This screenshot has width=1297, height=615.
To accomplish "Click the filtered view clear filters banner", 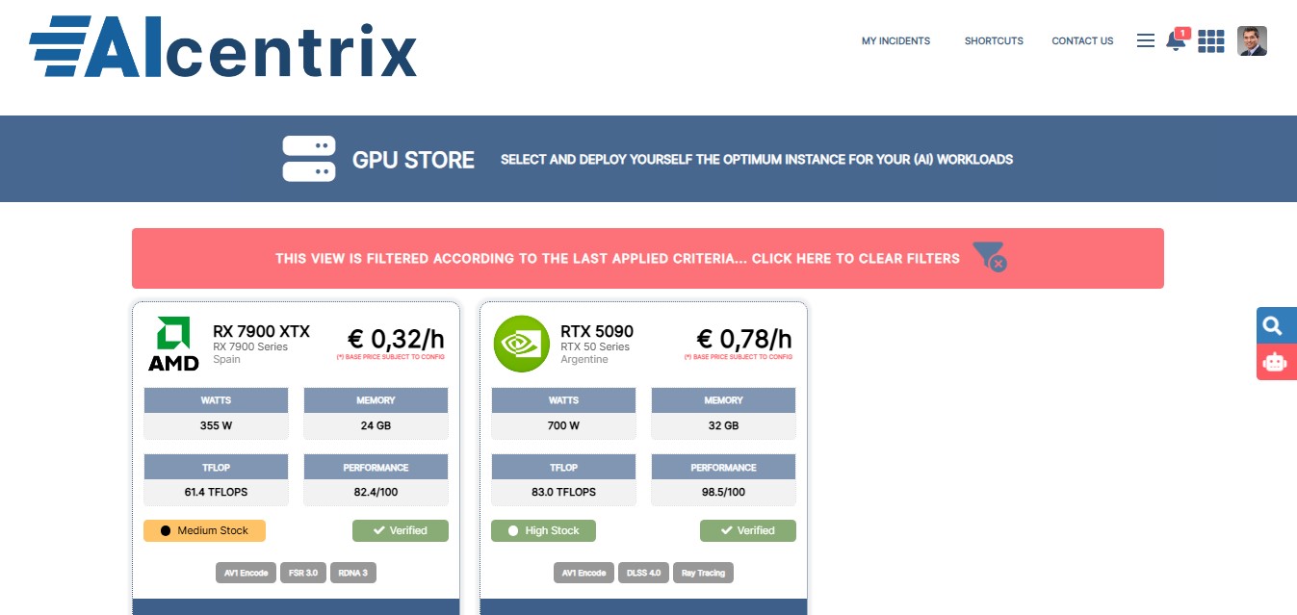I will click(617, 258).
